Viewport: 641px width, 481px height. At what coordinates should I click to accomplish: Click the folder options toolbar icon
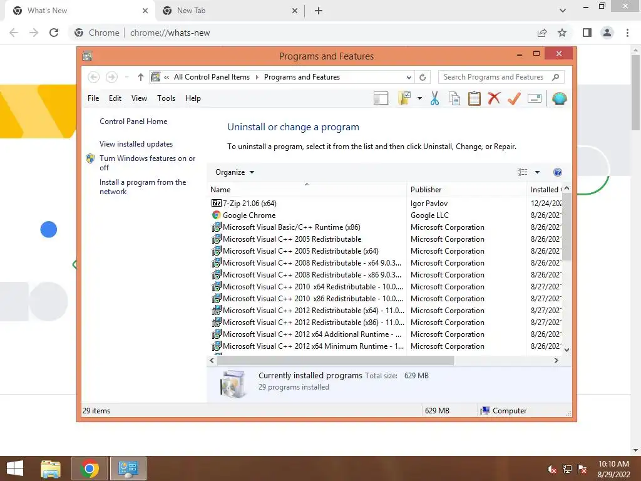point(404,98)
